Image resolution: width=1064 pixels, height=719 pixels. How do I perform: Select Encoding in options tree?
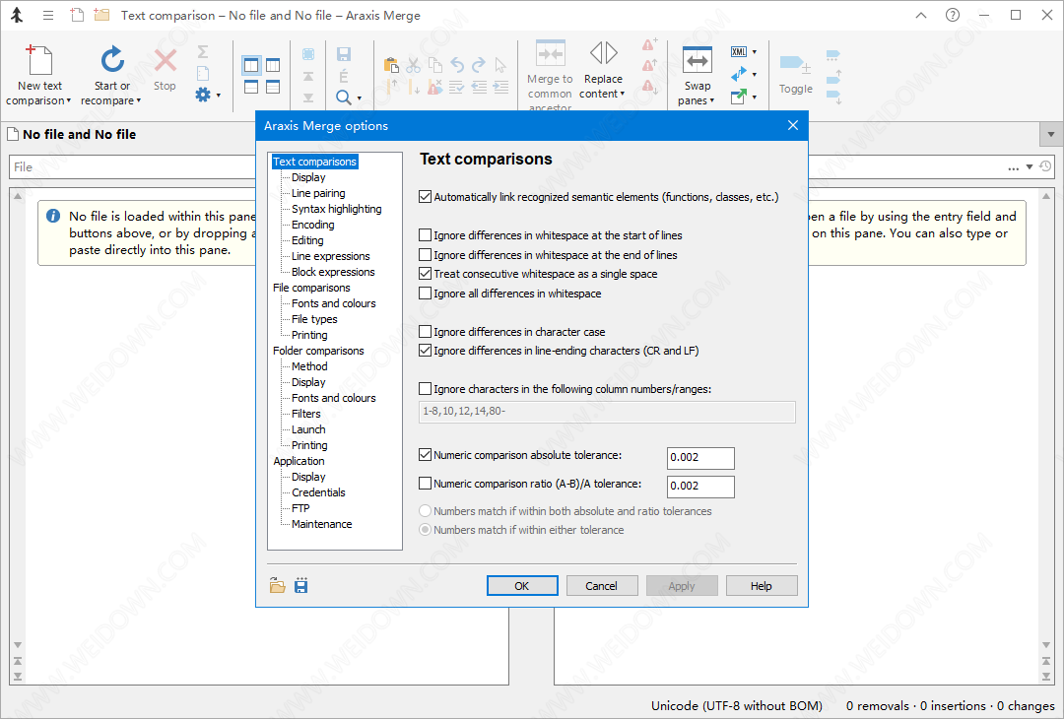coord(313,225)
